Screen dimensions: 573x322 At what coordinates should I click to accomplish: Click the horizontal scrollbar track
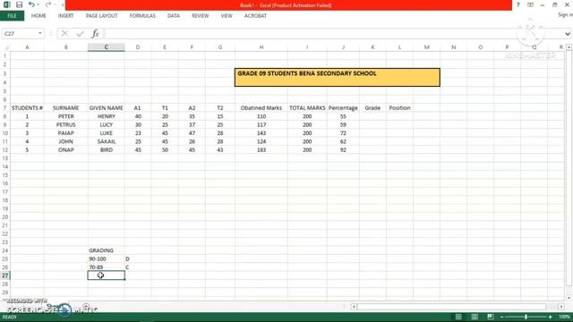tap(451, 307)
